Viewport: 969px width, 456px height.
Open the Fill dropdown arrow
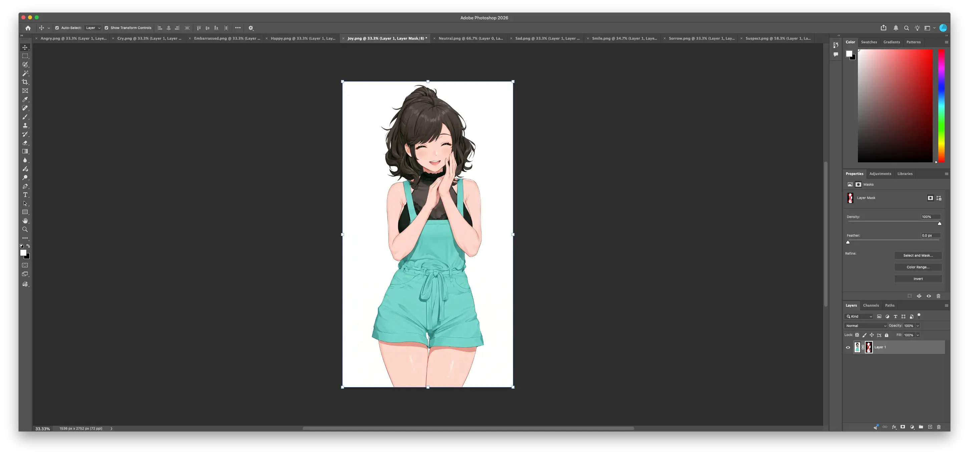[x=918, y=335]
